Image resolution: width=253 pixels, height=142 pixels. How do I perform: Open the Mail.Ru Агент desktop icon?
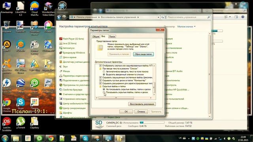point(34,86)
